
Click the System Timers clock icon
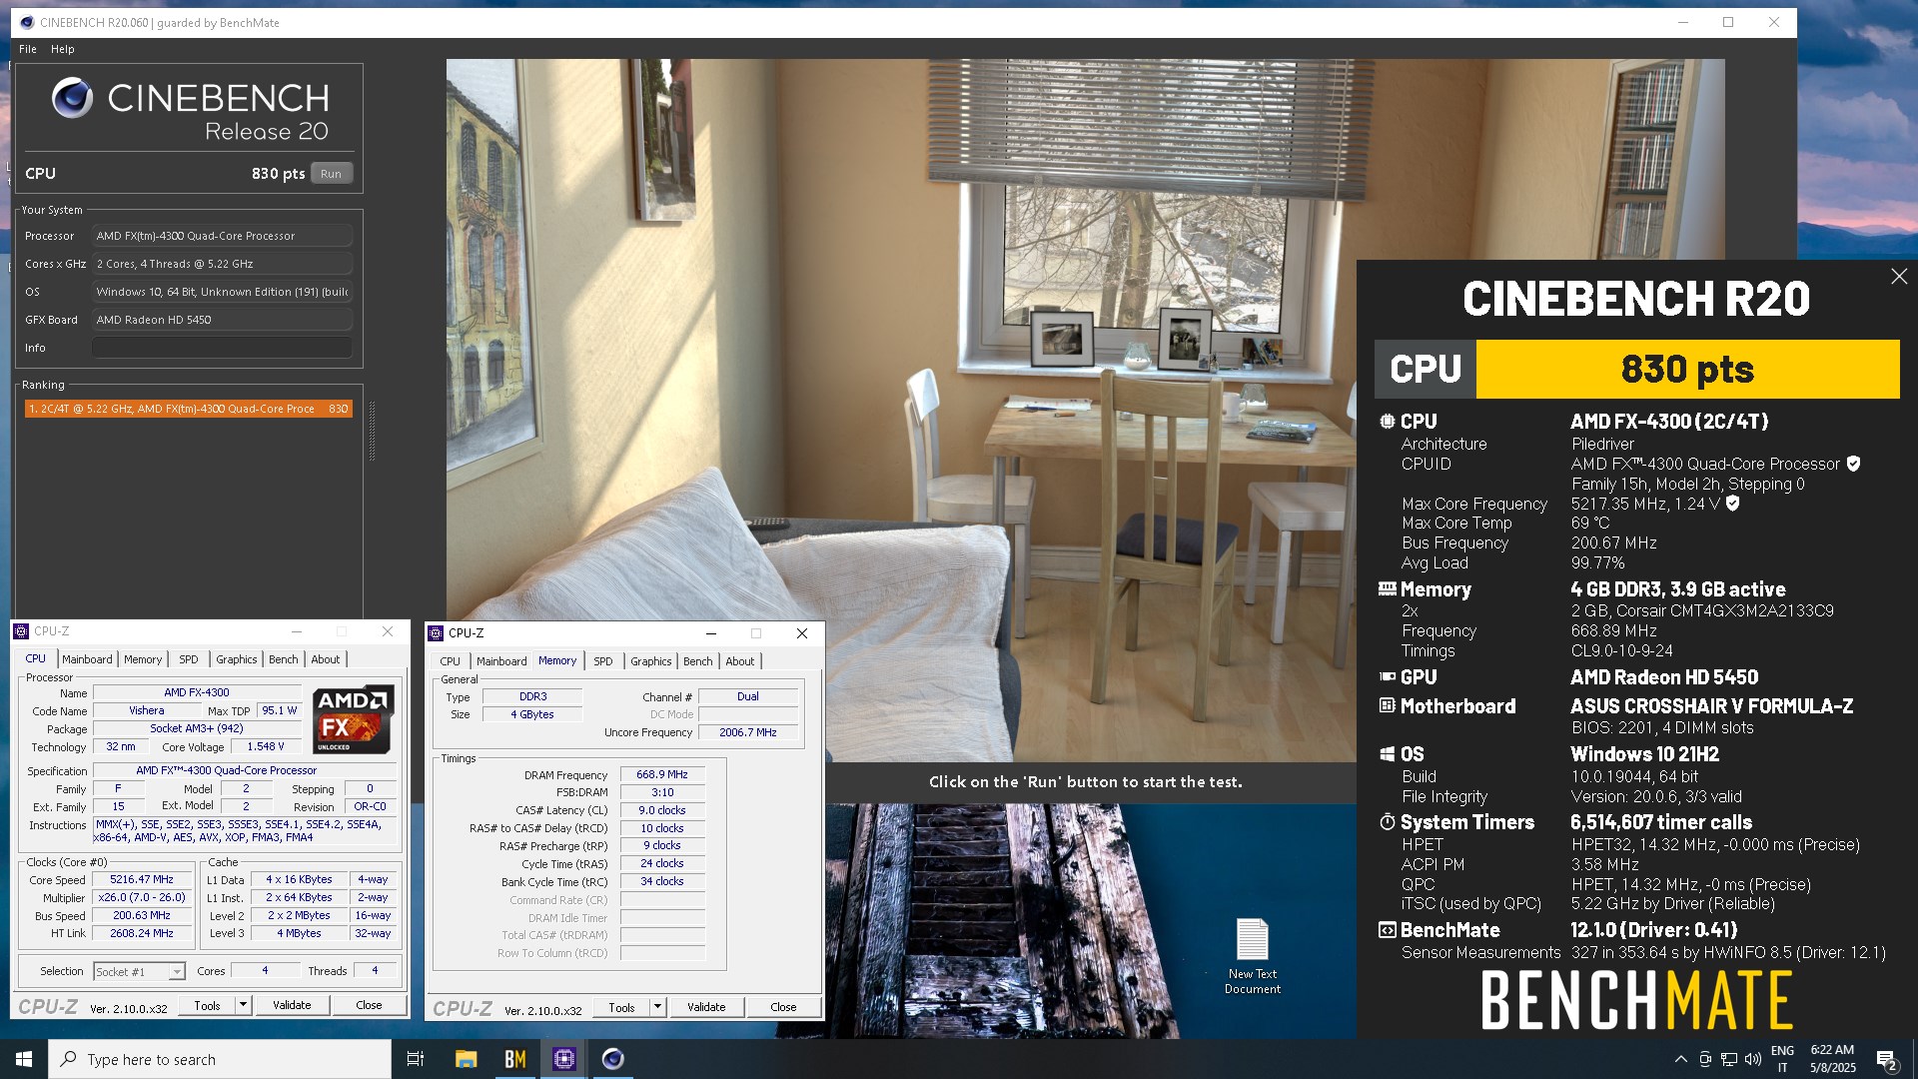1388,822
